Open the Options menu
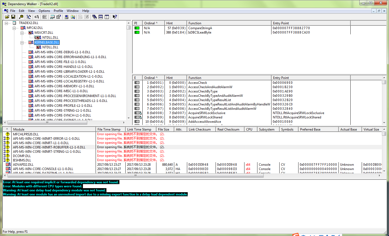The height and width of the screenshot is (236, 389). click(x=44, y=11)
